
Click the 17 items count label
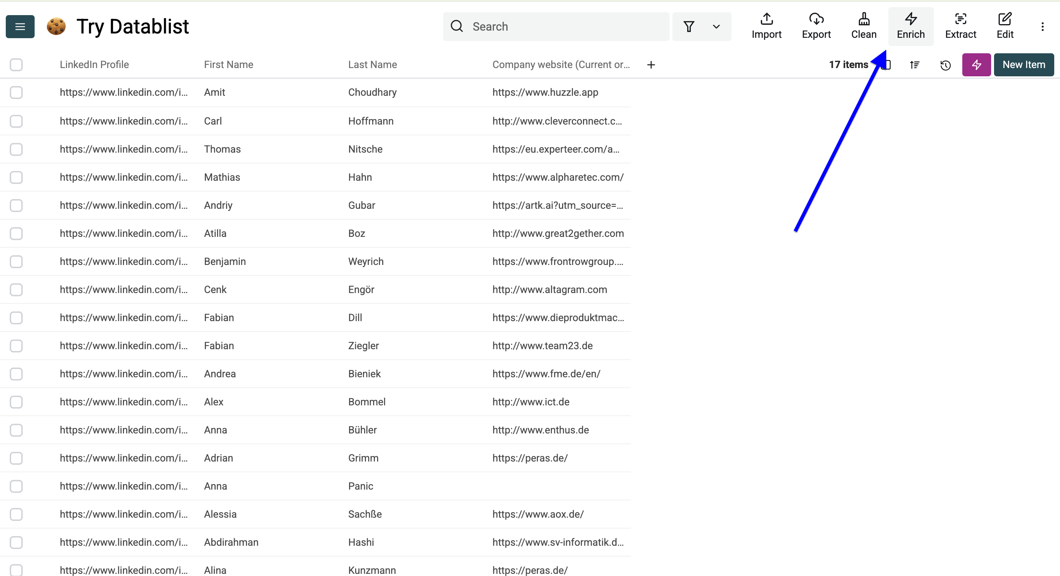tap(848, 65)
